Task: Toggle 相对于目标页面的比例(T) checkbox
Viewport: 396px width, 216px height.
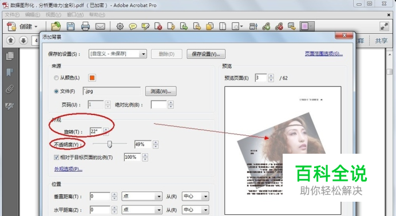Action: tap(56, 158)
